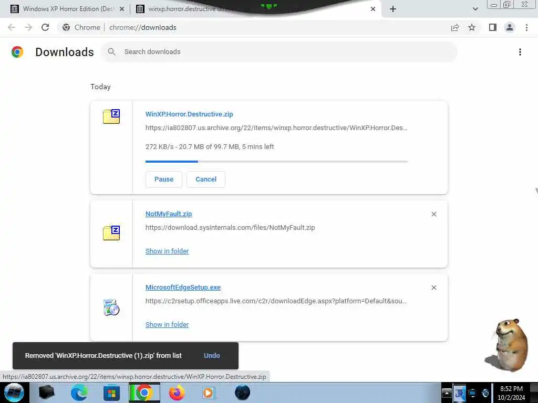Open a new tab with the plus button
This screenshot has width=538, height=403.
393,9
